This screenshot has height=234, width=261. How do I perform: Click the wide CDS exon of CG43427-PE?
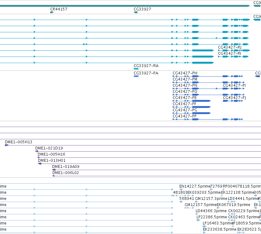[202, 101]
